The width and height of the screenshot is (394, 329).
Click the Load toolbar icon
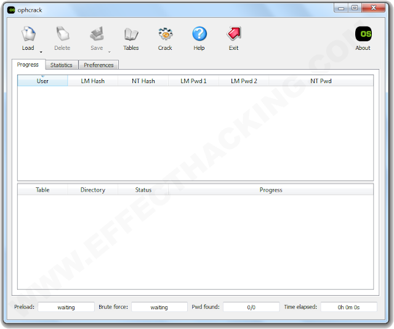point(28,34)
